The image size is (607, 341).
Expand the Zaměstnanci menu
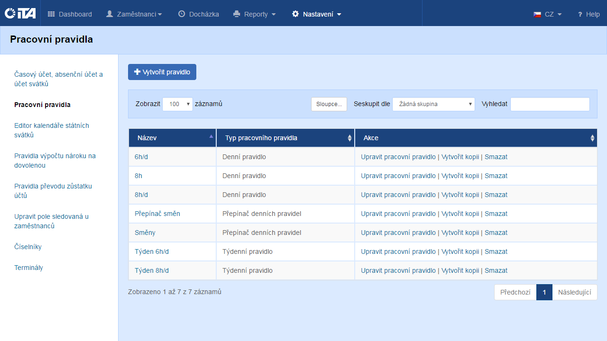[x=134, y=14]
